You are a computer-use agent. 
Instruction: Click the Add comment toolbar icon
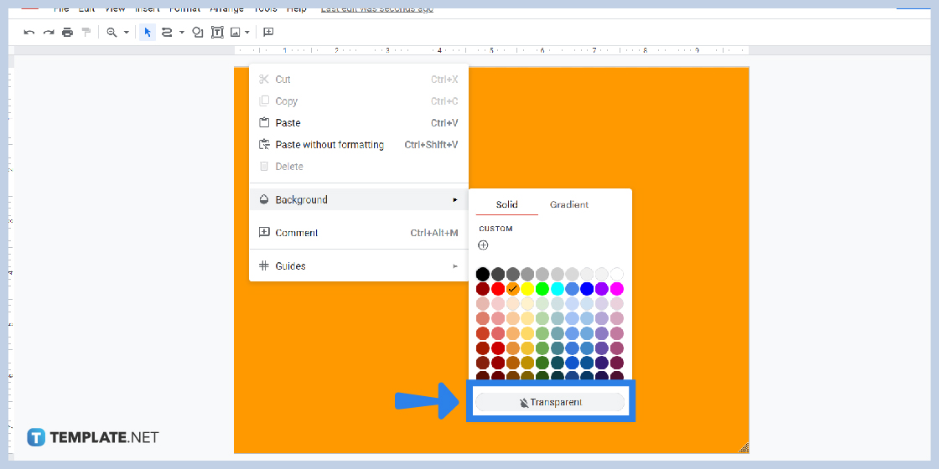(268, 33)
